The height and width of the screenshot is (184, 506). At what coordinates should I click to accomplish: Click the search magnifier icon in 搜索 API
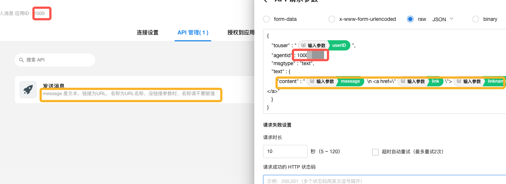coord(22,60)
